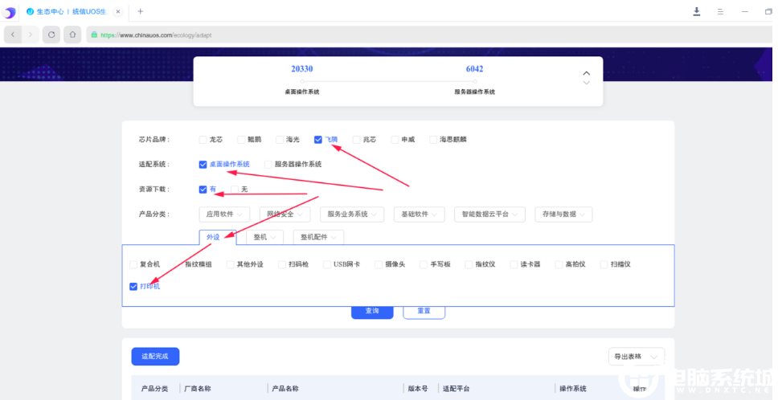Open a new tab with plus icon

141,11
